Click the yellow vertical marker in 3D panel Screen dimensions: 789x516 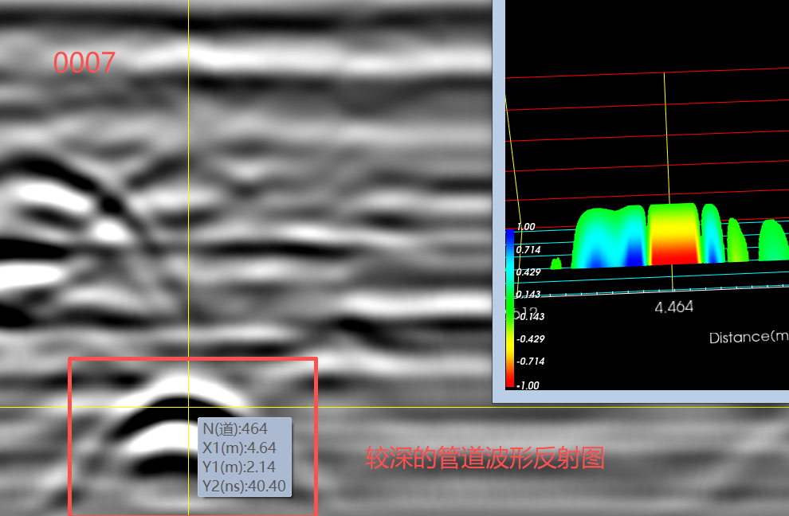[x=666, y=135]
